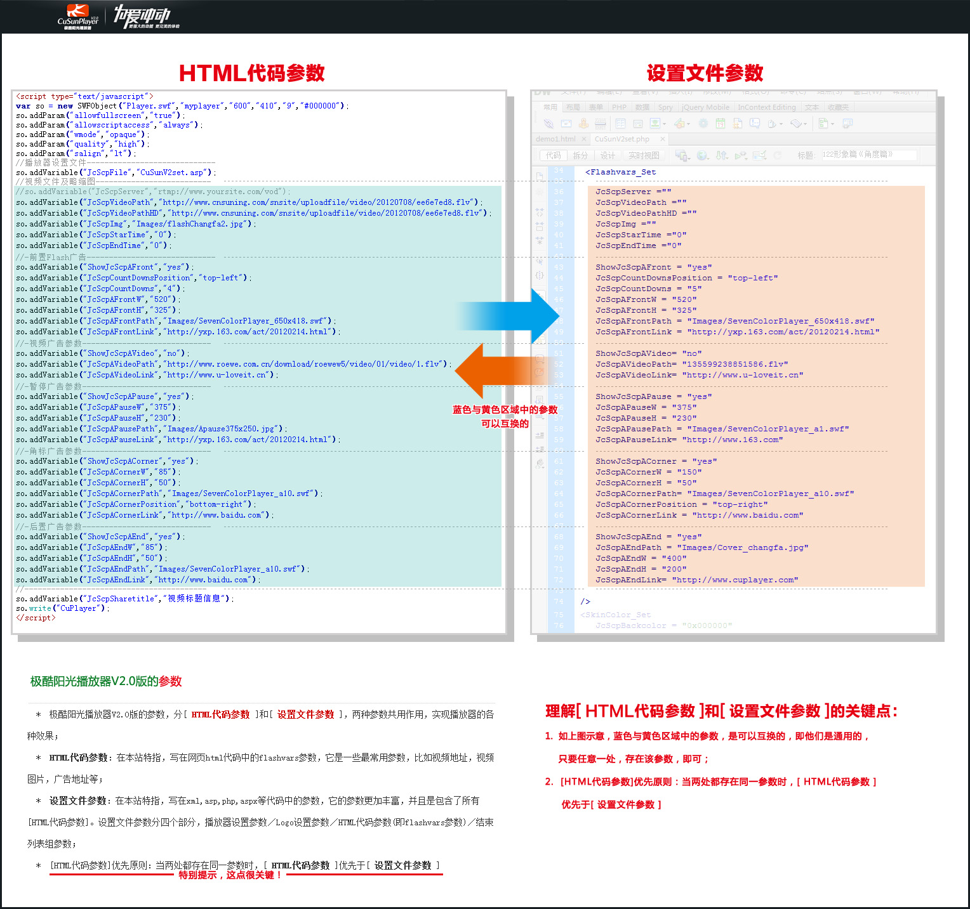Viewport: 970px width, 909px height.
Task: Open the Tag Chooser icon
Action: point(847,124)
